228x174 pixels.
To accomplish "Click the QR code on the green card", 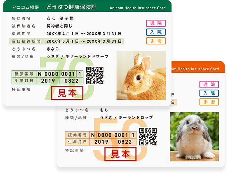I will point(95,76).
